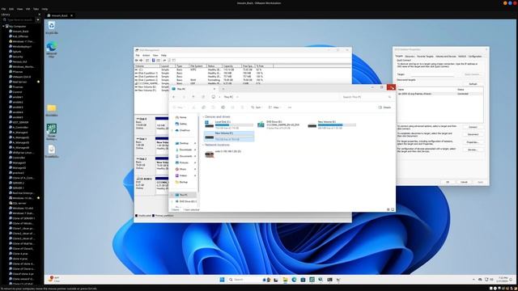Open View menu in Disk Management
Screen dimensions: 518x291
click(155, 55)
